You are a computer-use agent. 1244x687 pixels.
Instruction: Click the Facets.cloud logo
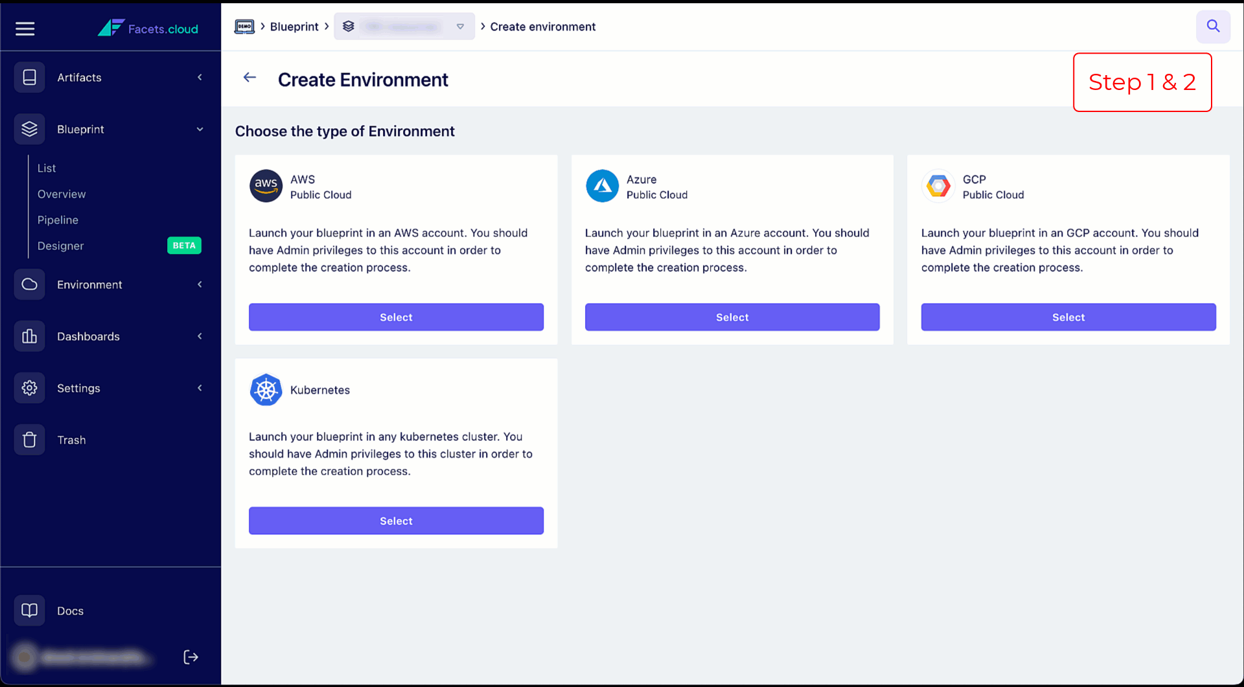148,28
